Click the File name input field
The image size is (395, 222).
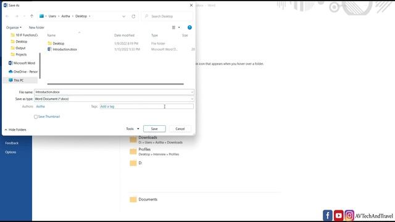(x=114, y=92)
